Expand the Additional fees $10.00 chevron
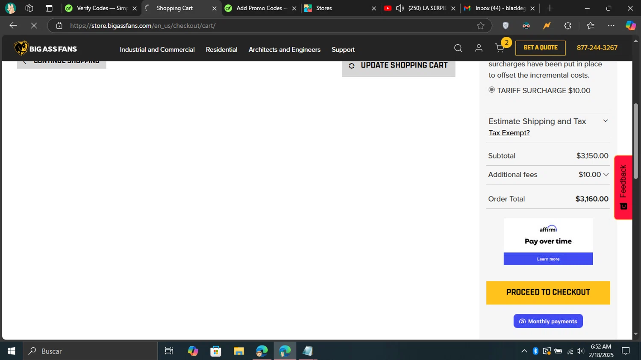This screenshot has height=360, width=641. (x=606, y=175)
